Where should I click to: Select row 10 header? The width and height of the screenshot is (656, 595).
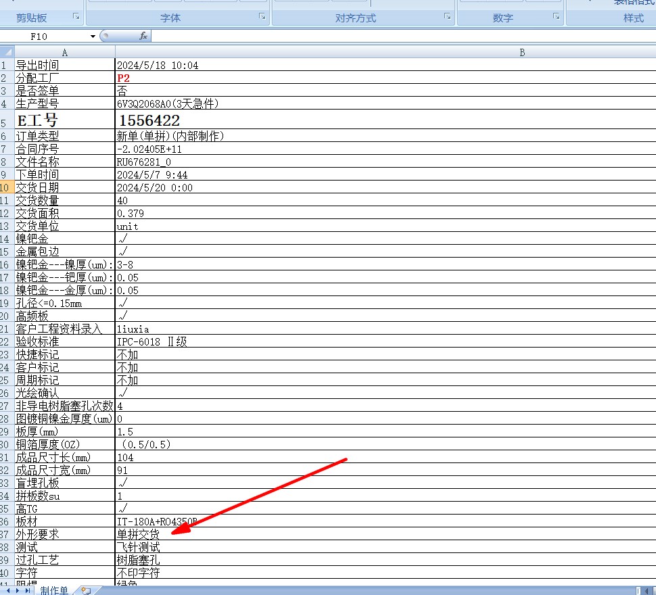point(7,187)
